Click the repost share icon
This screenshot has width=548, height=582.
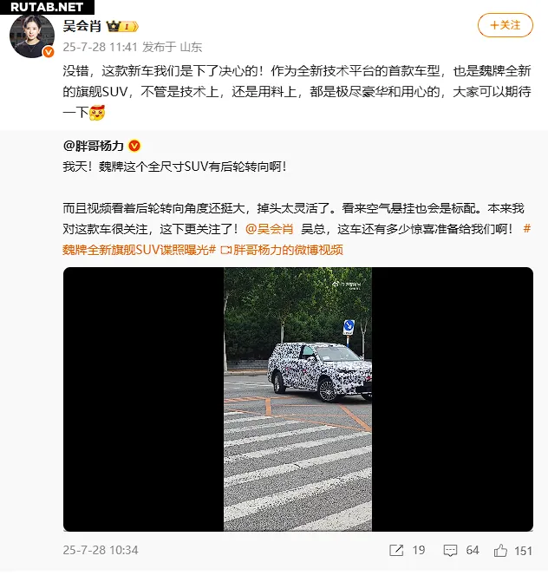pyautogui.click(x=396, y=550)
